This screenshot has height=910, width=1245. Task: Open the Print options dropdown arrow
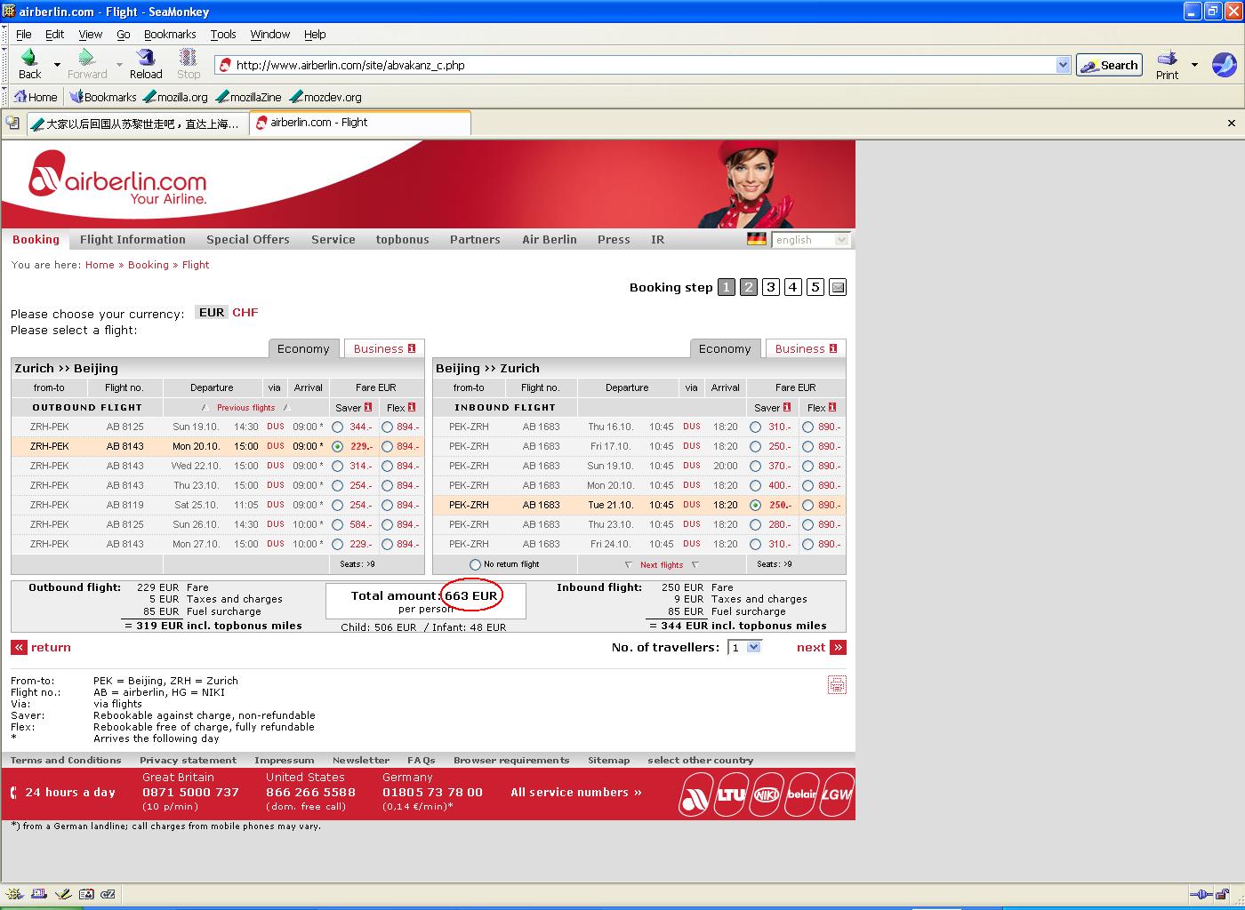click(1194, 65)
